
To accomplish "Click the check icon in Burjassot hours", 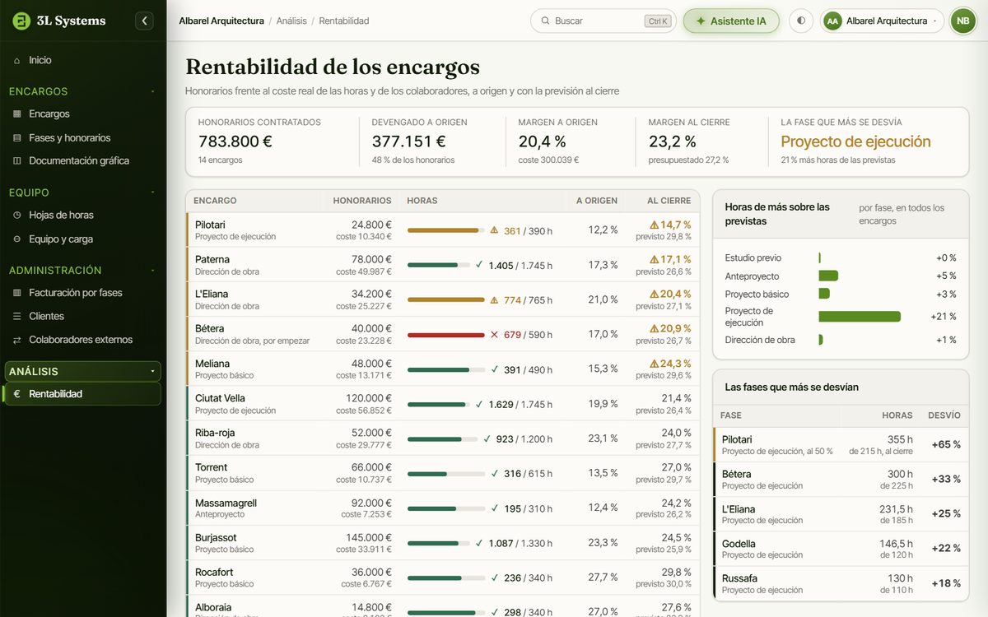I will tap(479, 543).
